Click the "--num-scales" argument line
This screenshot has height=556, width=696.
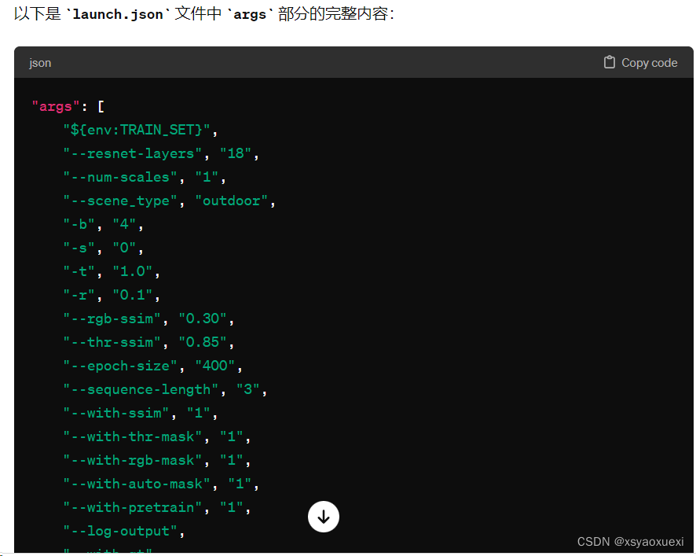(x=126, y=176)
